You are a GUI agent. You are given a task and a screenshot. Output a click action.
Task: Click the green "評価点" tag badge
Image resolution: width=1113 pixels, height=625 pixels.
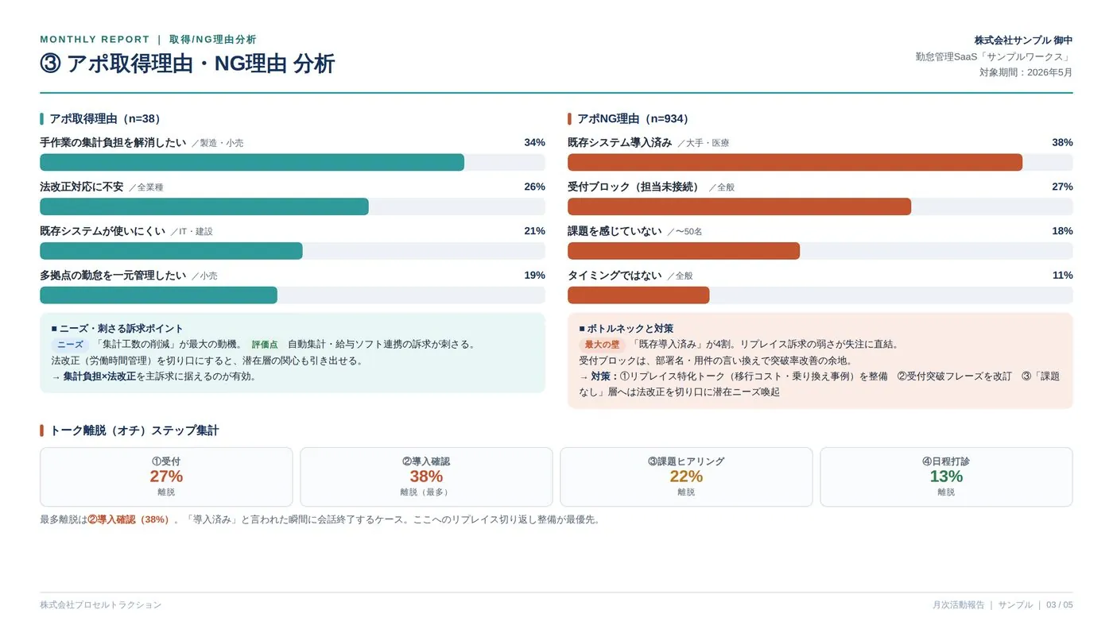265,345
